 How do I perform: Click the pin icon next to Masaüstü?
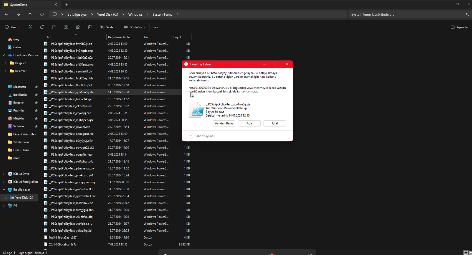point(36,87)
